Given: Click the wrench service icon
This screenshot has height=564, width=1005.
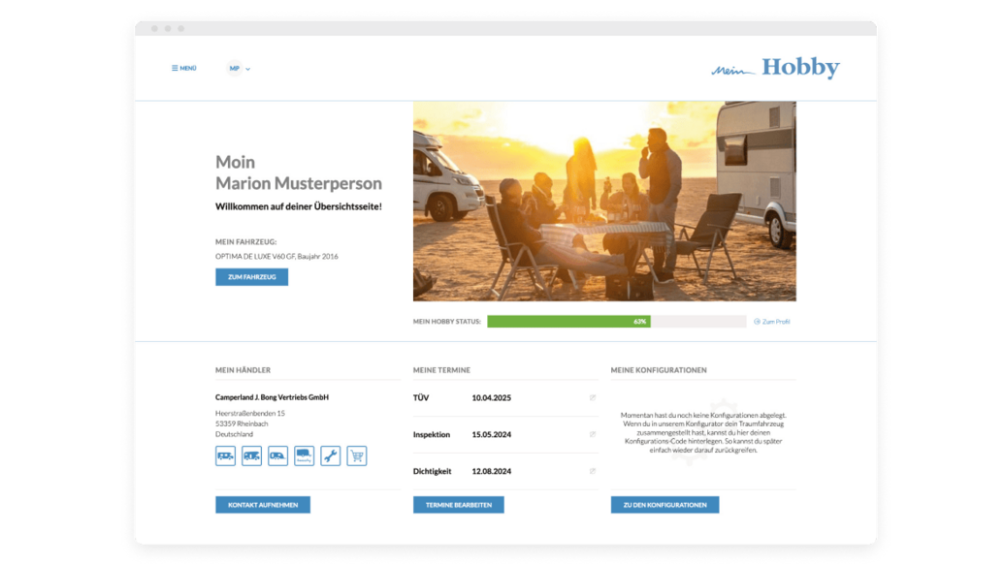Looking at the screenshot, I should click(x=330, y=455).
